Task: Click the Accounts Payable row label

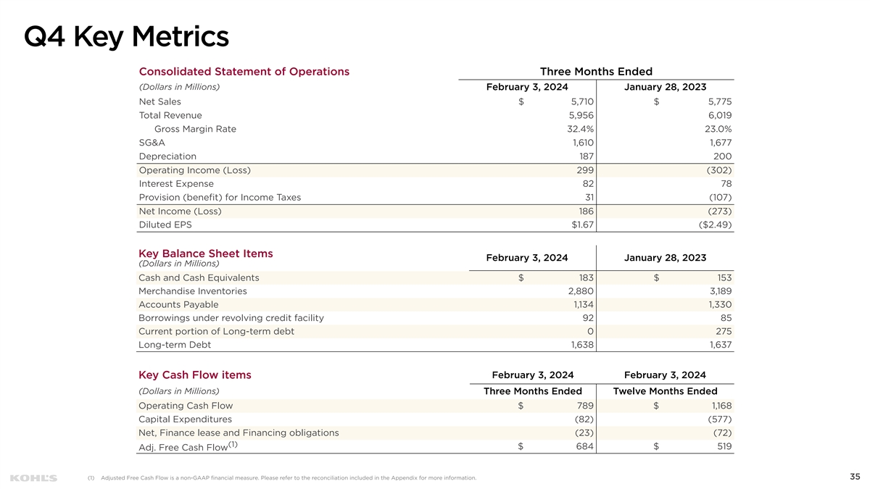Action: click(x=178, y=305)
